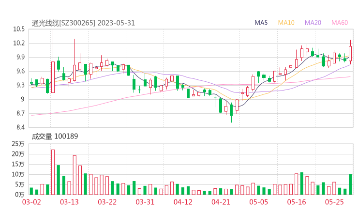Click the chart title 通光线缆[SZ300265] 2023-05-31
Screen dimensions: 358x213
click(x=83, y=23)
